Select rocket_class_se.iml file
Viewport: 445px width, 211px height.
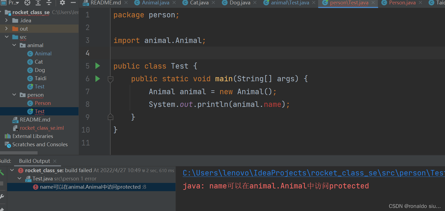pyautogui.click(x=42, y=128)
